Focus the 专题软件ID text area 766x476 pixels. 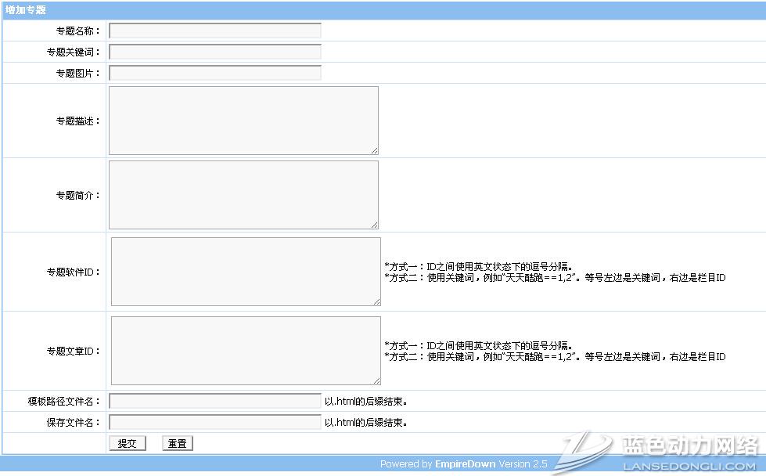tap(245, 272)
